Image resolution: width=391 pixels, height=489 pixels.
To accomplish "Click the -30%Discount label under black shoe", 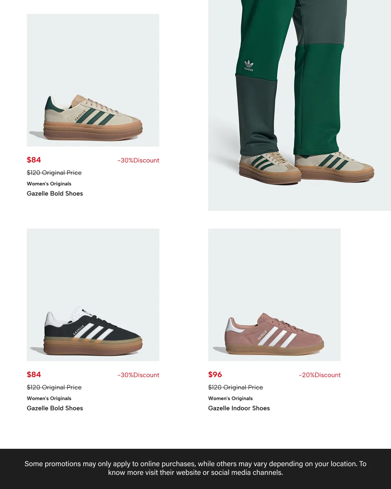I will click(x=138, y=375).
